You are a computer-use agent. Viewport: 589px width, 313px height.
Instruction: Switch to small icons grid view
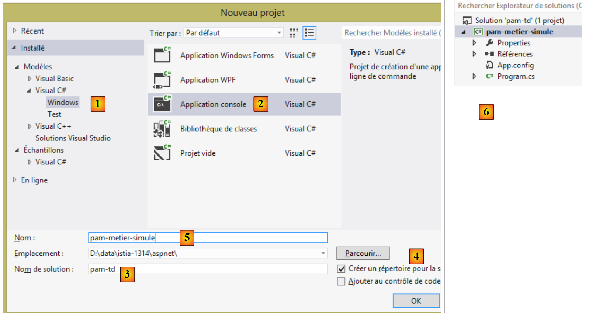pyautogui.click(x=294, y=33)
